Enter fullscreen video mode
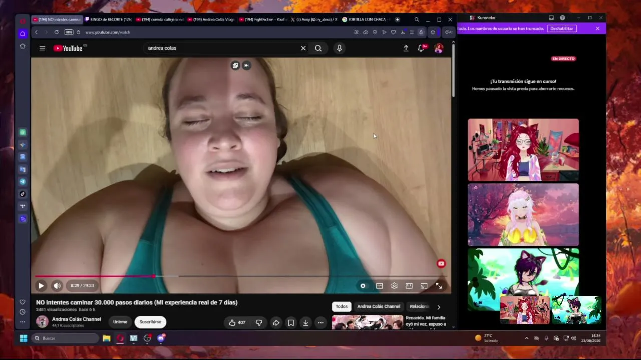This screenshot has height=360, width=641. [439, 286]
